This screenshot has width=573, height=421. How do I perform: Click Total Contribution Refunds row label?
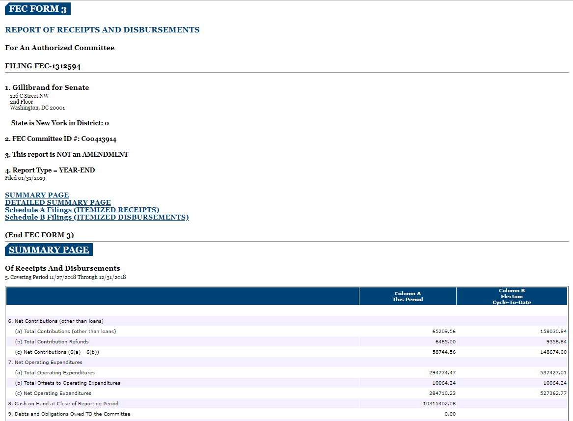[x=52, y=341]
